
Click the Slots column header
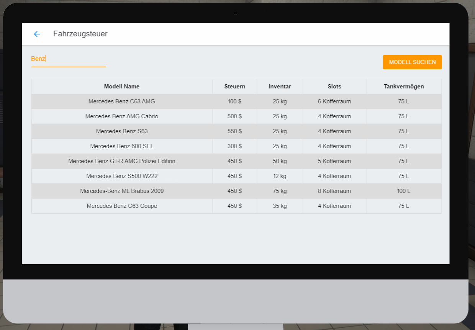[x=334, y=87]
